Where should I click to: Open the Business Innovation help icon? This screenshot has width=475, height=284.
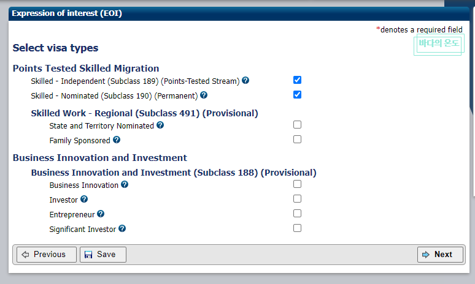(x=125, y=184)
